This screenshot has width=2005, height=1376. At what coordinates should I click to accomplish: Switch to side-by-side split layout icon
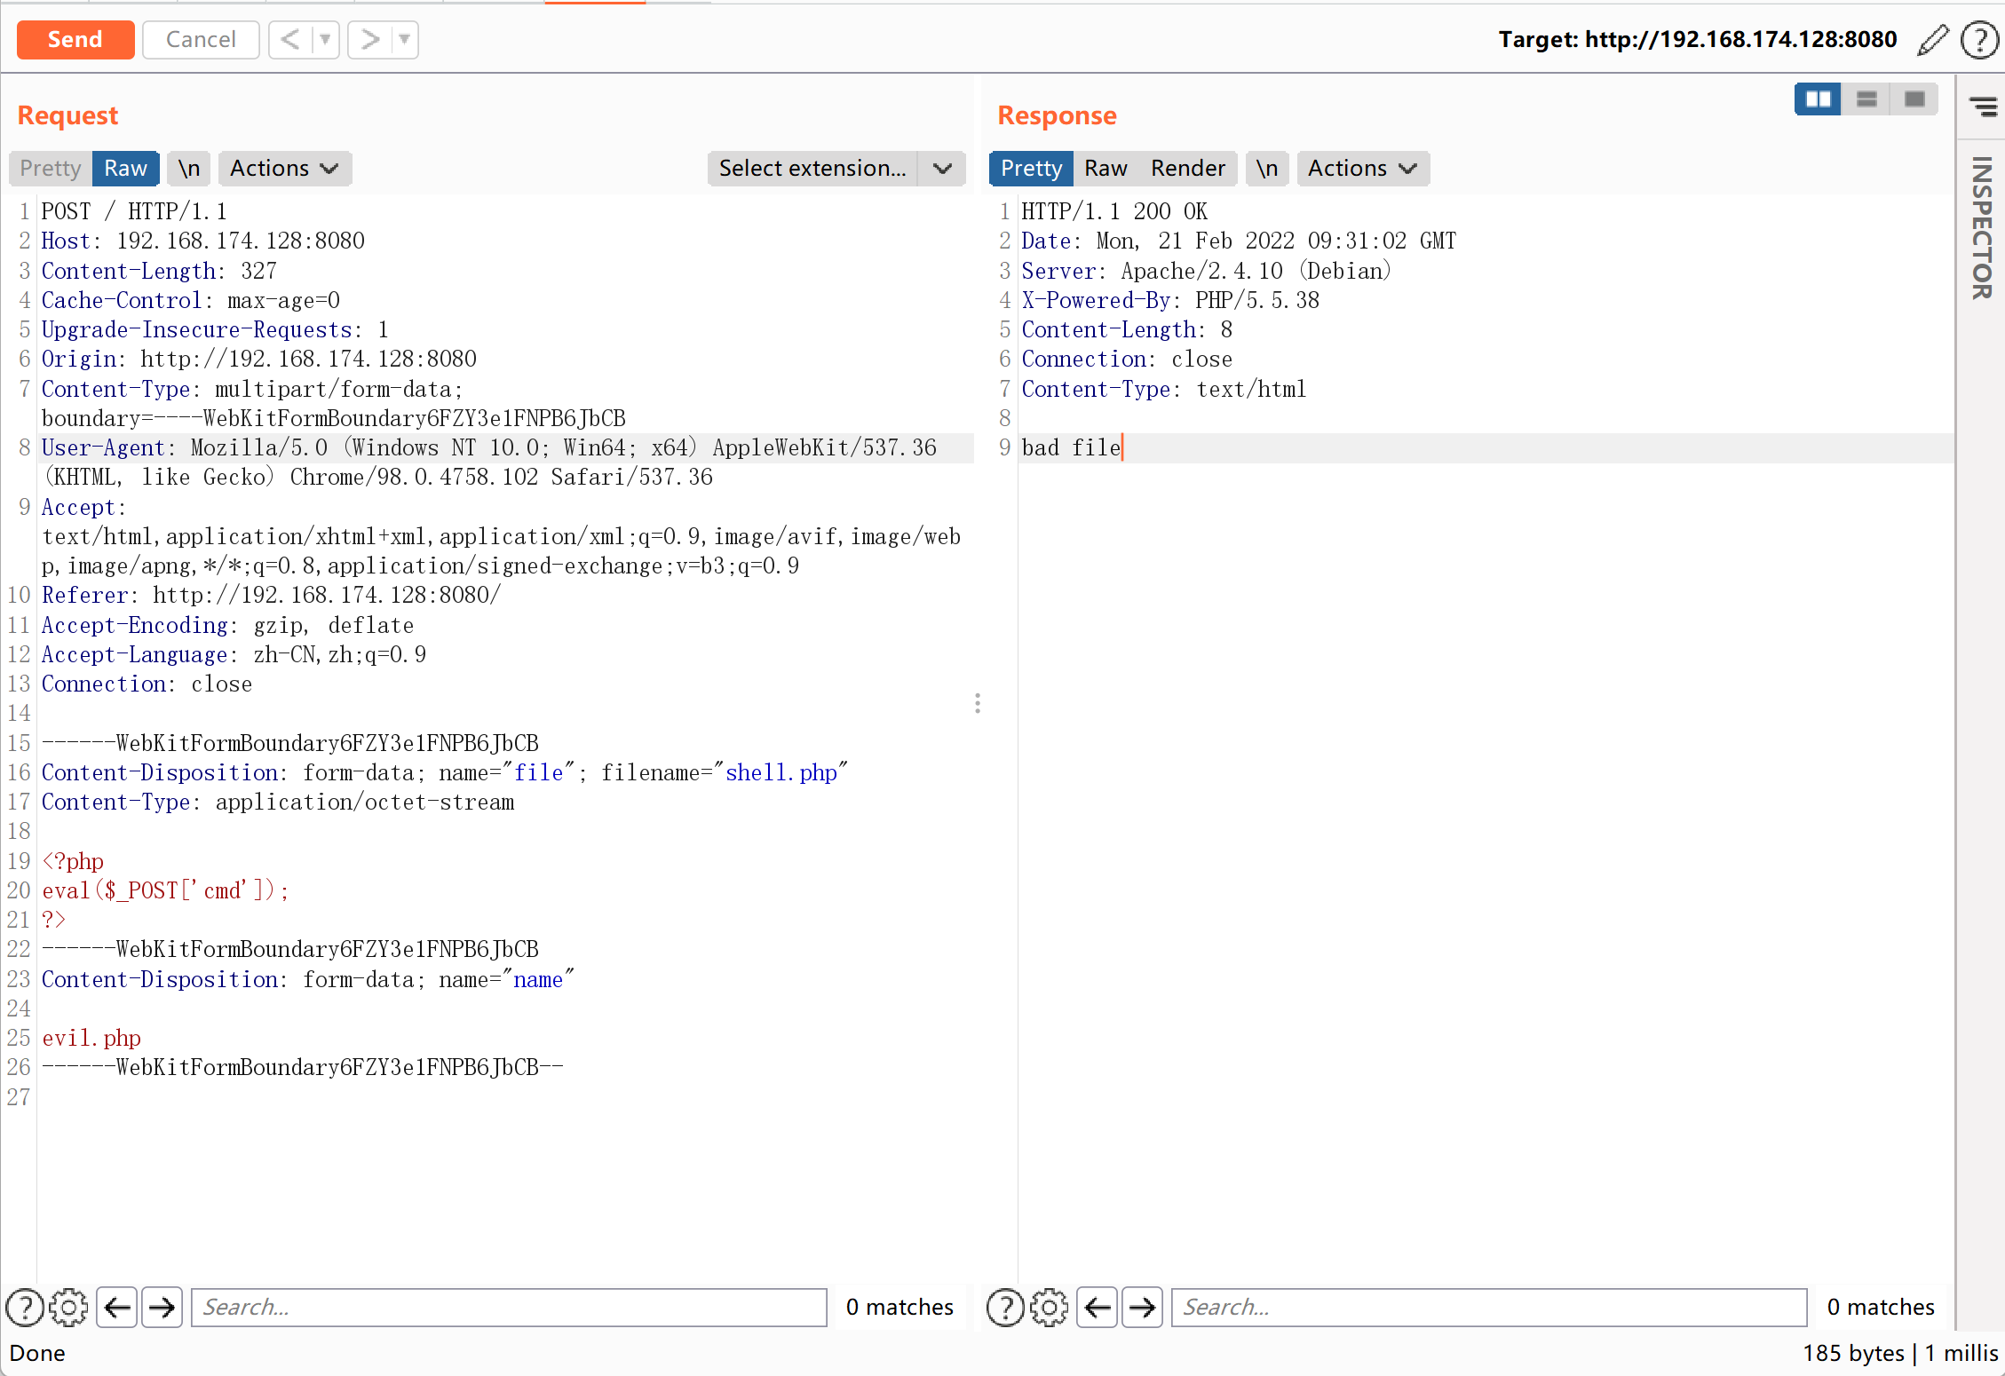pos(1818,99)
